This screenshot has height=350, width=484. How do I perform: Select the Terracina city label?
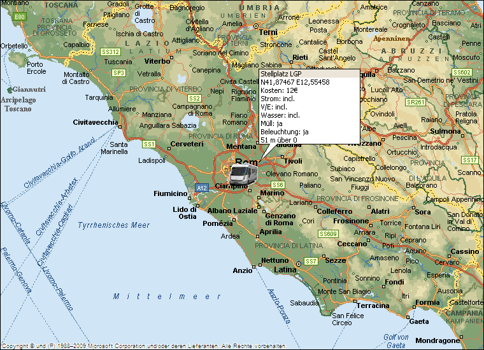coord(372,305)
